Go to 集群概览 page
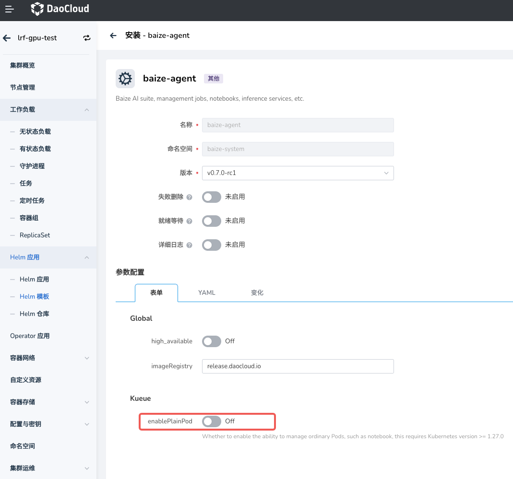The width and height of the screenshot is (513, 479). pyautogui.click(x=23, y=66)
